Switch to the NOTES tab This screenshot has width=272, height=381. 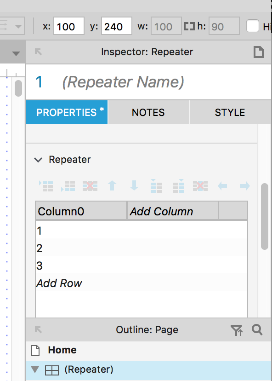pyautogui.click(x=148, y=112)
